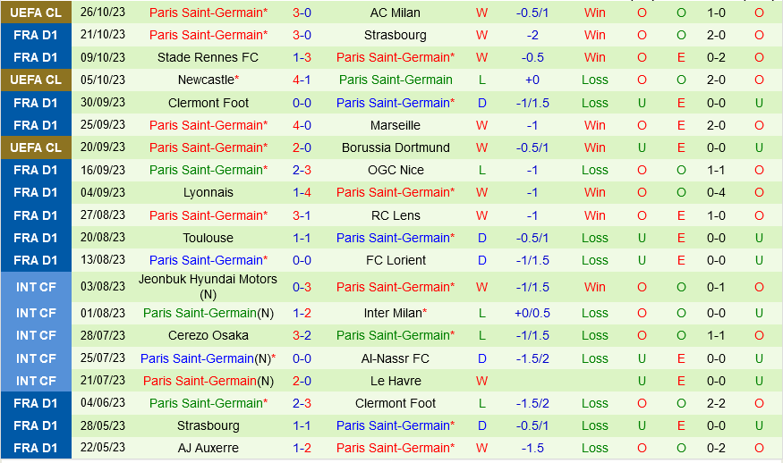Open the OGC Nice team link
783x463 pixels.
[x=395, y=170]
